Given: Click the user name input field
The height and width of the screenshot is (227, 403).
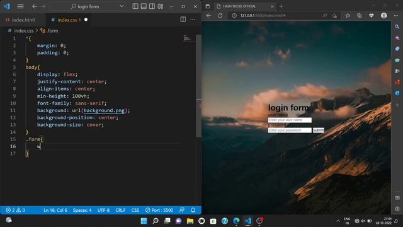Looking at the screenshot, I should pyautogui.click(x=290, y=120).
